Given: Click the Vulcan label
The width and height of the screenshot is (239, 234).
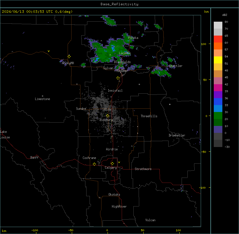Looking at the screenshot, I should pos(150,220).
